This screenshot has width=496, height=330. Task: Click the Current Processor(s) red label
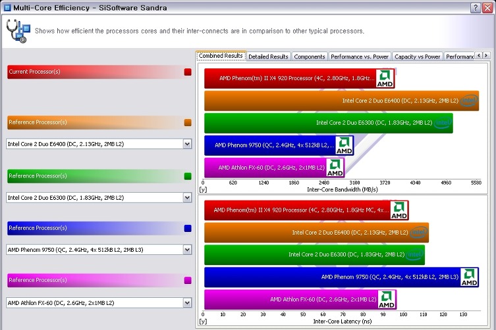(x=34, y=72)
